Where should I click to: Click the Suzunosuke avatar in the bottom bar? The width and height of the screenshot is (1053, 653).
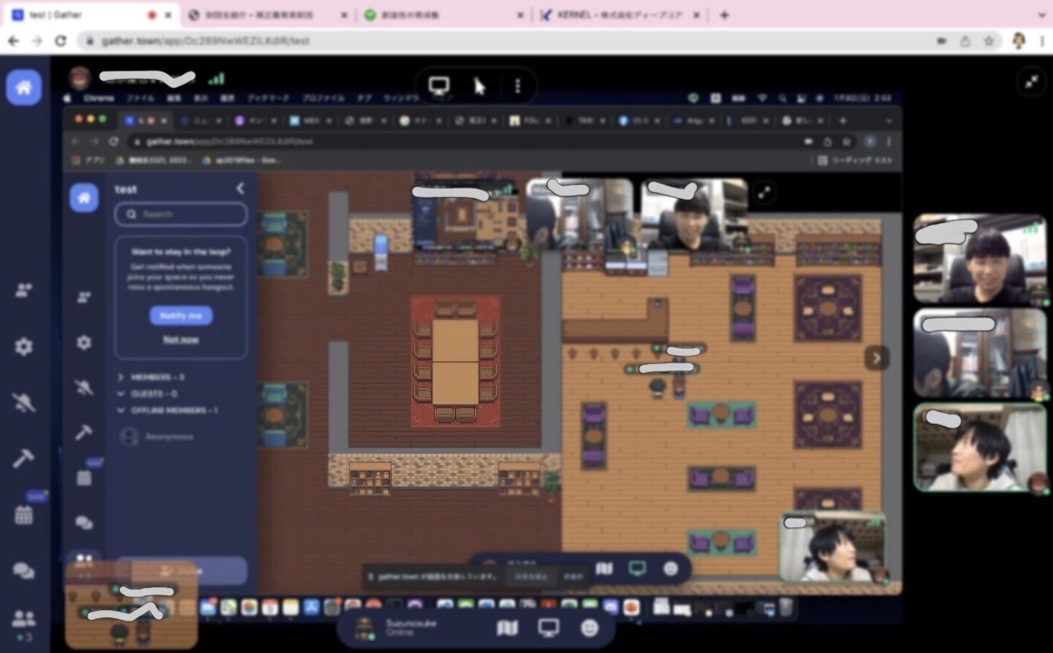(364, 628)
